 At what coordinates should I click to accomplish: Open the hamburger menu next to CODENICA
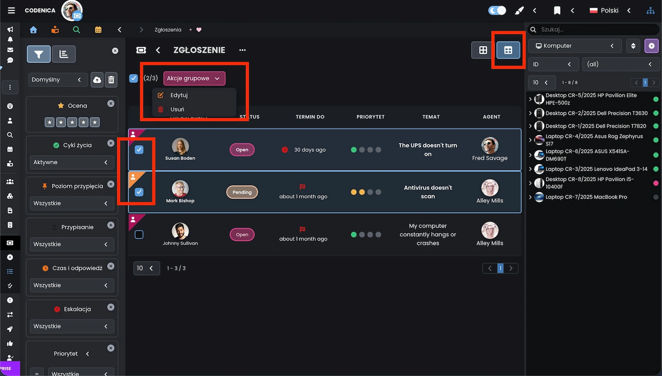pos(12,10)
